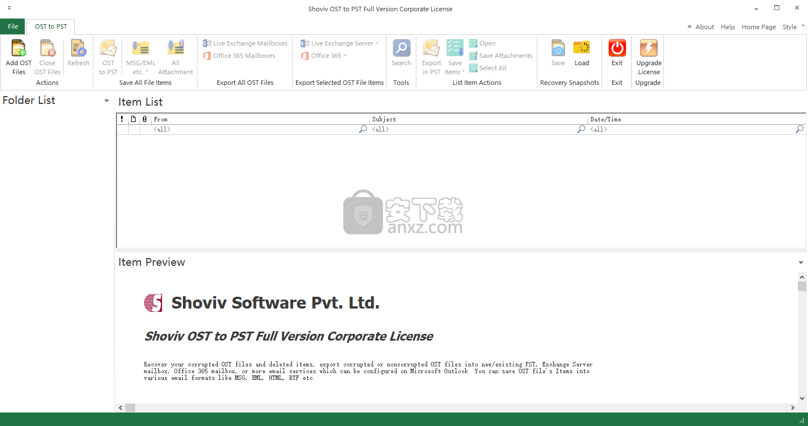Click the Add OST Files icon
808x426 pixels.
click(x=19, y=48)
